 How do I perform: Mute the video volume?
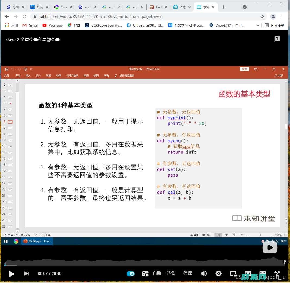coord(204,273)
